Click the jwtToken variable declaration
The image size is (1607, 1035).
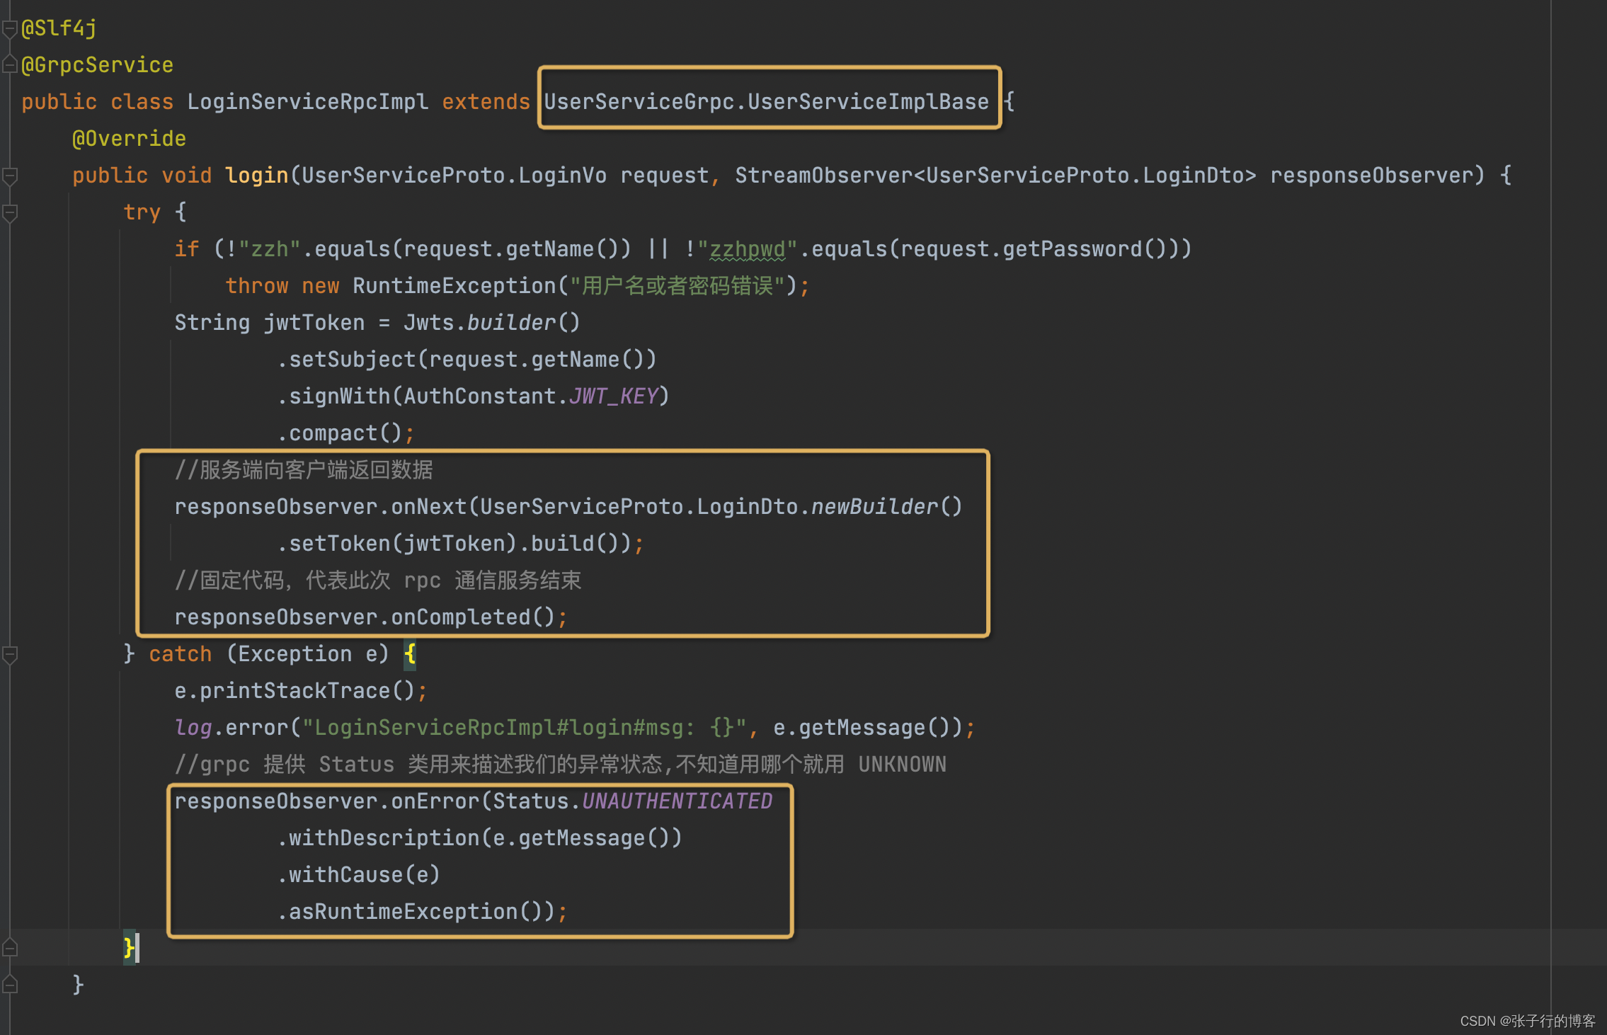pos(314,323)
